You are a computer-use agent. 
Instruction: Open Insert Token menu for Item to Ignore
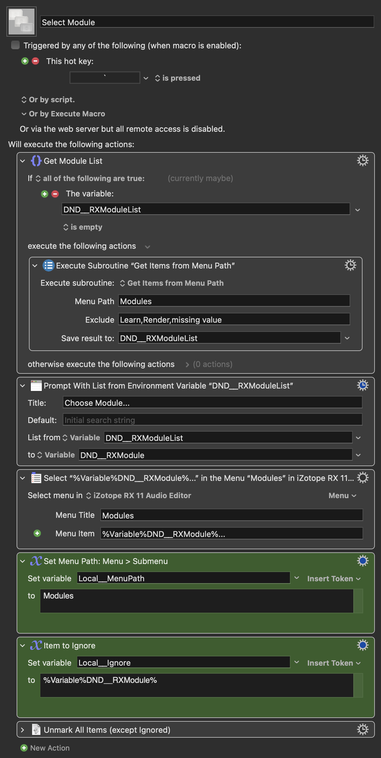pyautogui.click(x=334, y=663)
